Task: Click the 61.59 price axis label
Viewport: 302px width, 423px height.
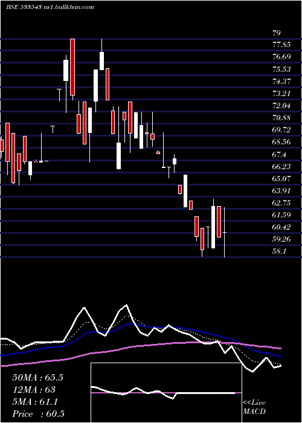Action: (x=281, y=215)
